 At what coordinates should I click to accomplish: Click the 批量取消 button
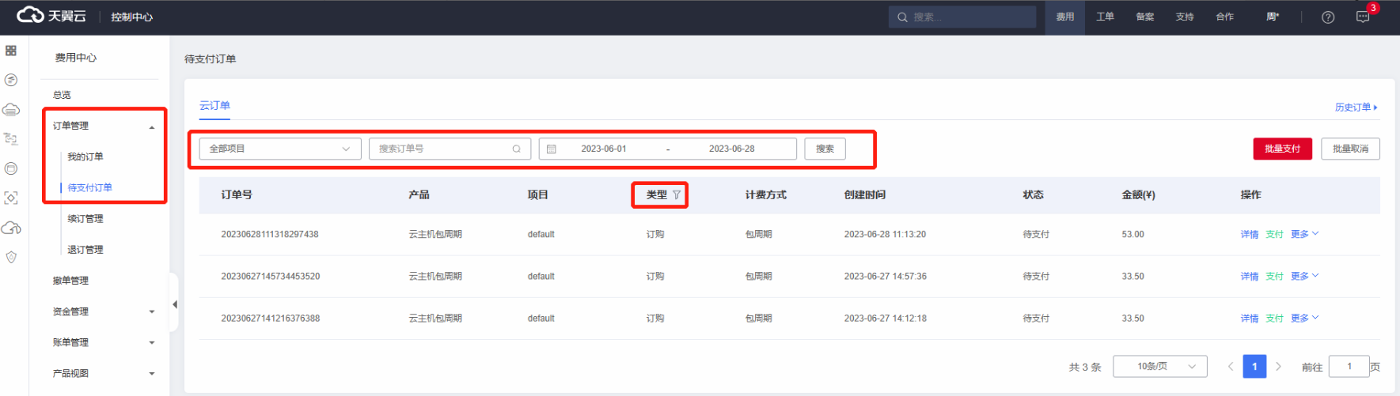tap(1350, 149)
